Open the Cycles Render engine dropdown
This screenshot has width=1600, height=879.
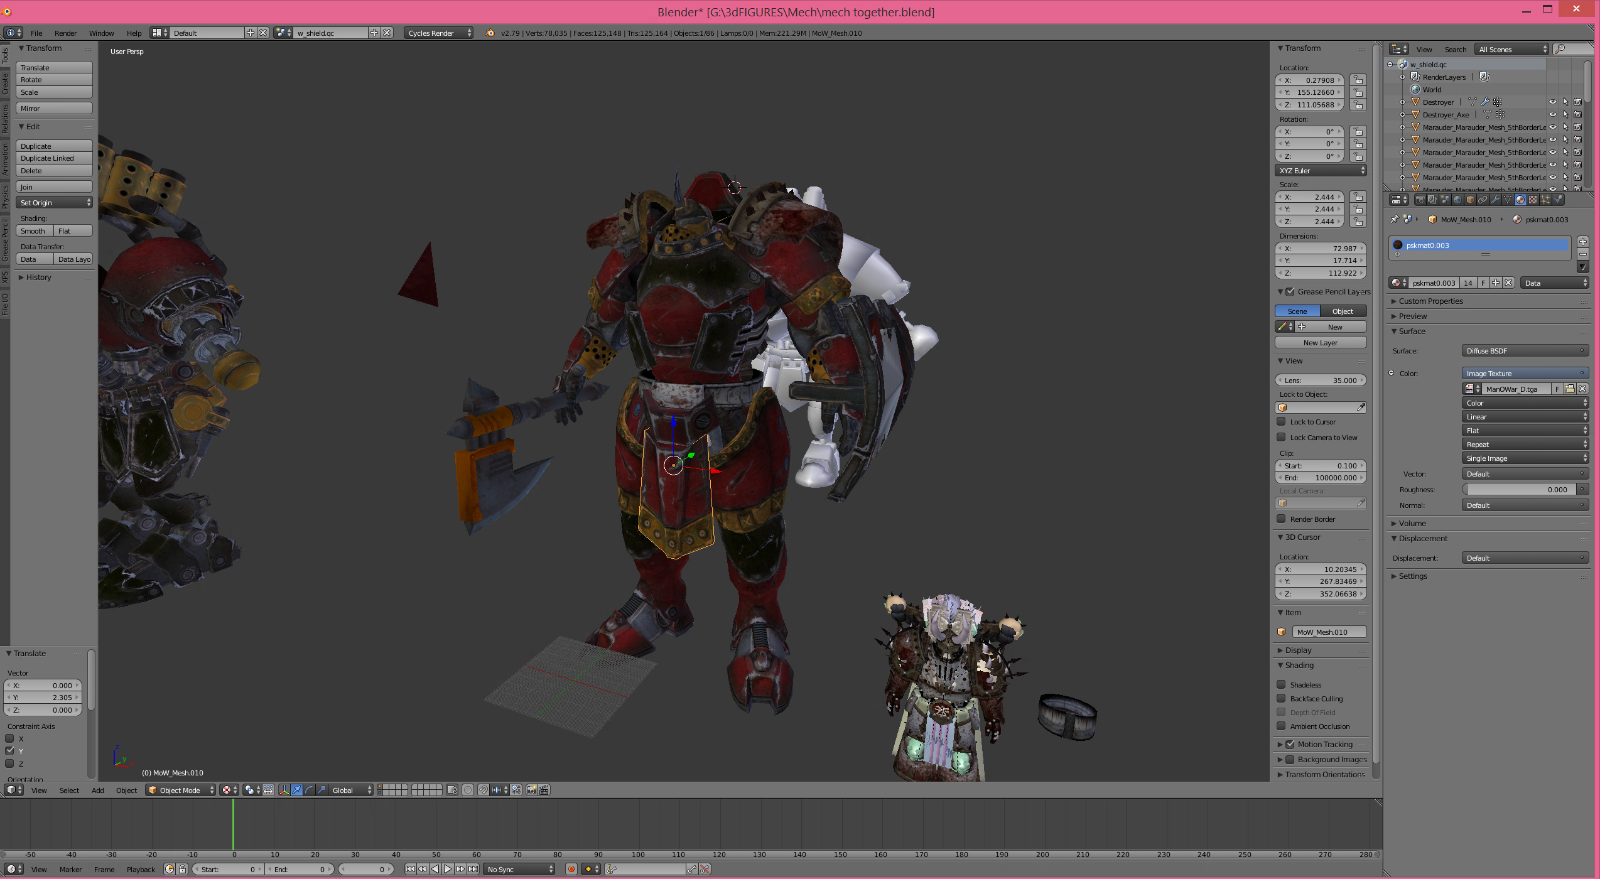(438, 33)
